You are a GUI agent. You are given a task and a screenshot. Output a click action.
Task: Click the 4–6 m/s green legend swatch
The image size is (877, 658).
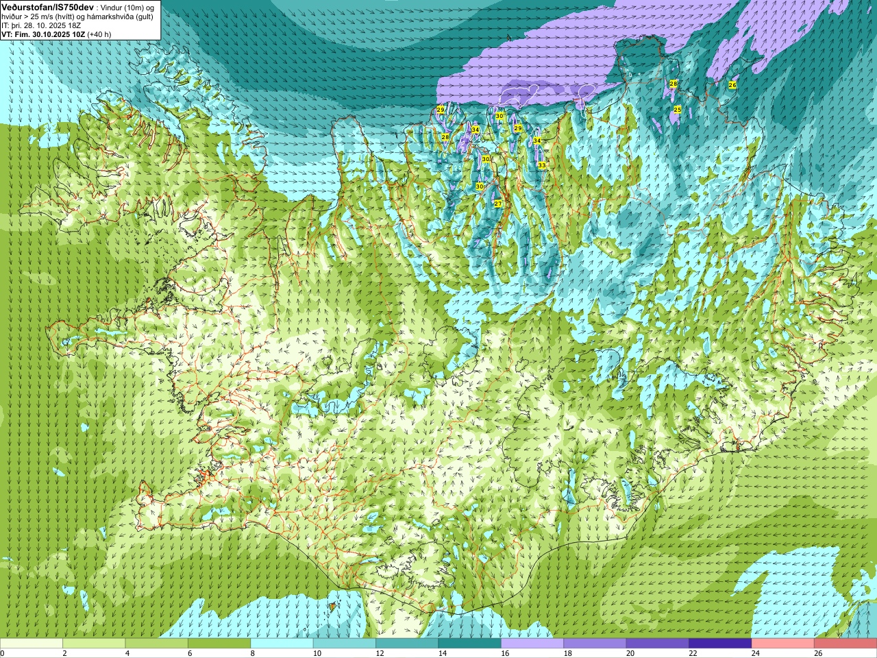click(156, 644)
